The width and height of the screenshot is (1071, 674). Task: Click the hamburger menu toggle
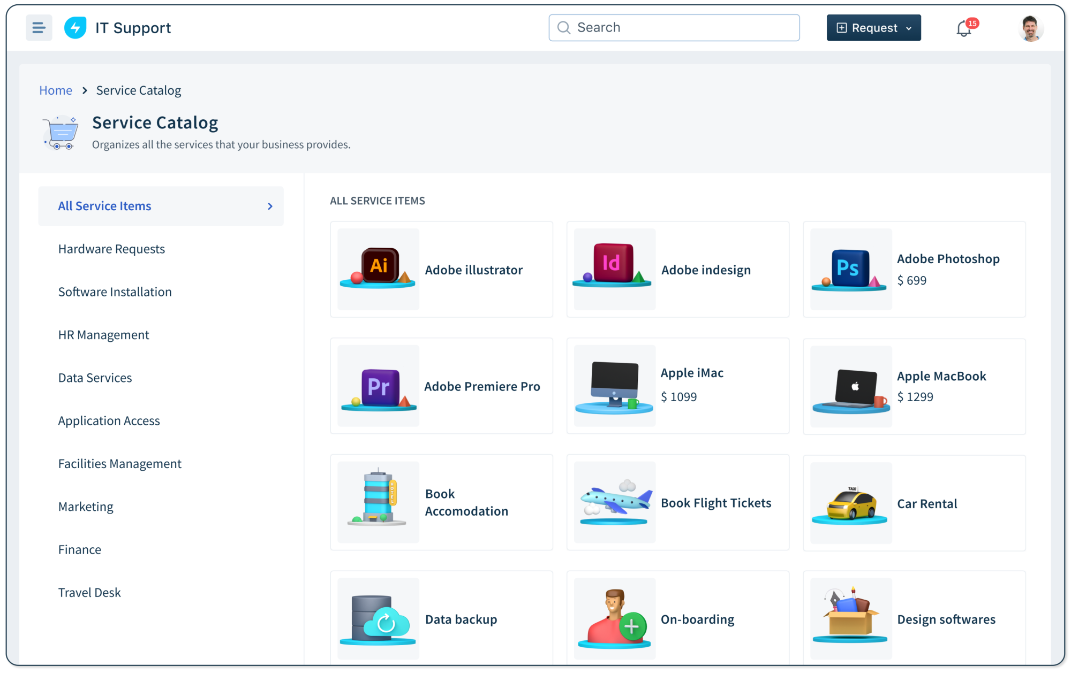pos(38,27)
